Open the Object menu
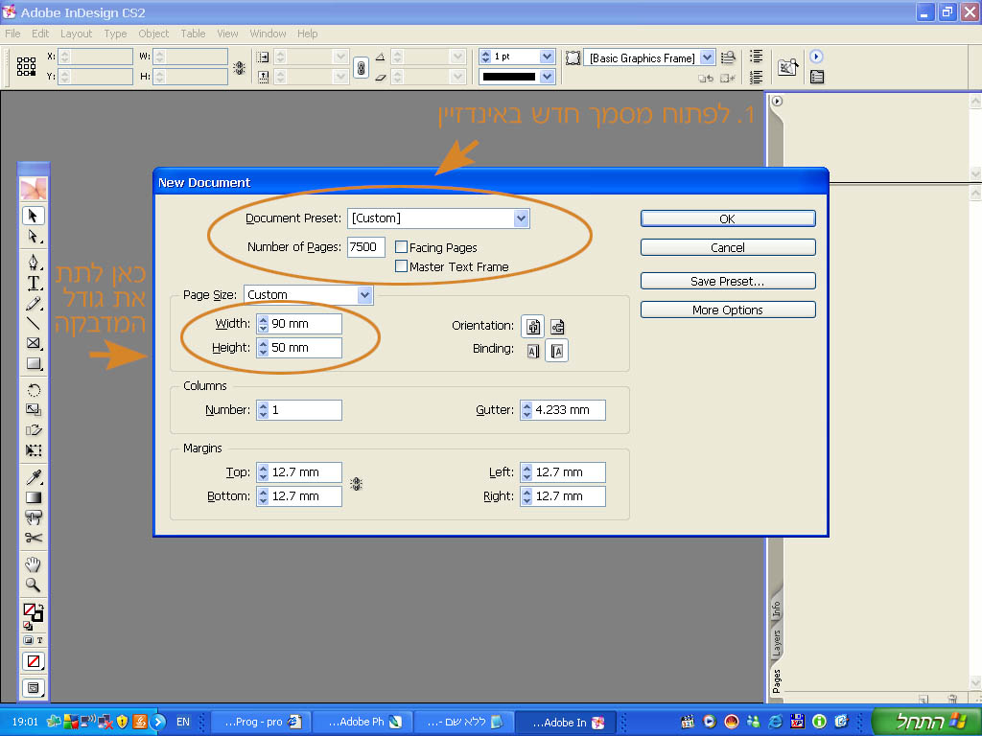This screenshot has width=982, height=736. [x=153, y=34]
